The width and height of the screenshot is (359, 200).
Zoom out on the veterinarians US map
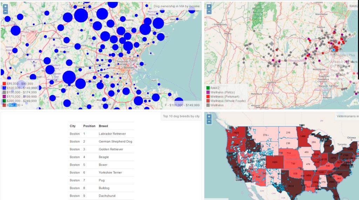click(x=209, y=122)
